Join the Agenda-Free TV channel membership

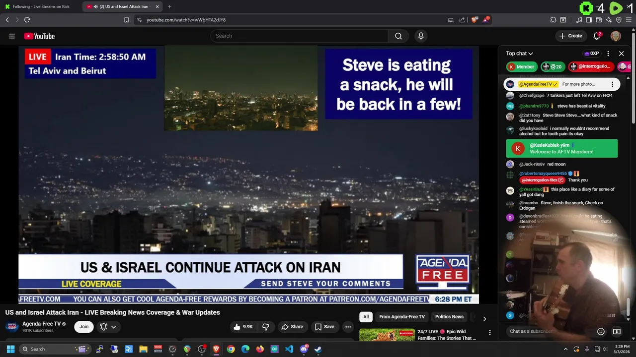click(84, 327)
